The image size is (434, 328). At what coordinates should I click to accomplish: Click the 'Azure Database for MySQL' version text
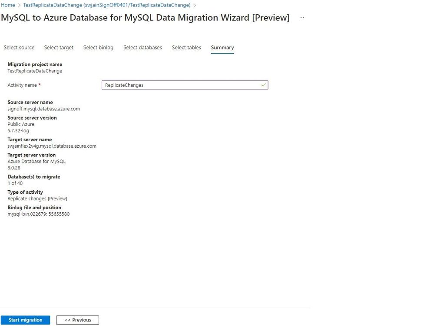pos(36,162)
